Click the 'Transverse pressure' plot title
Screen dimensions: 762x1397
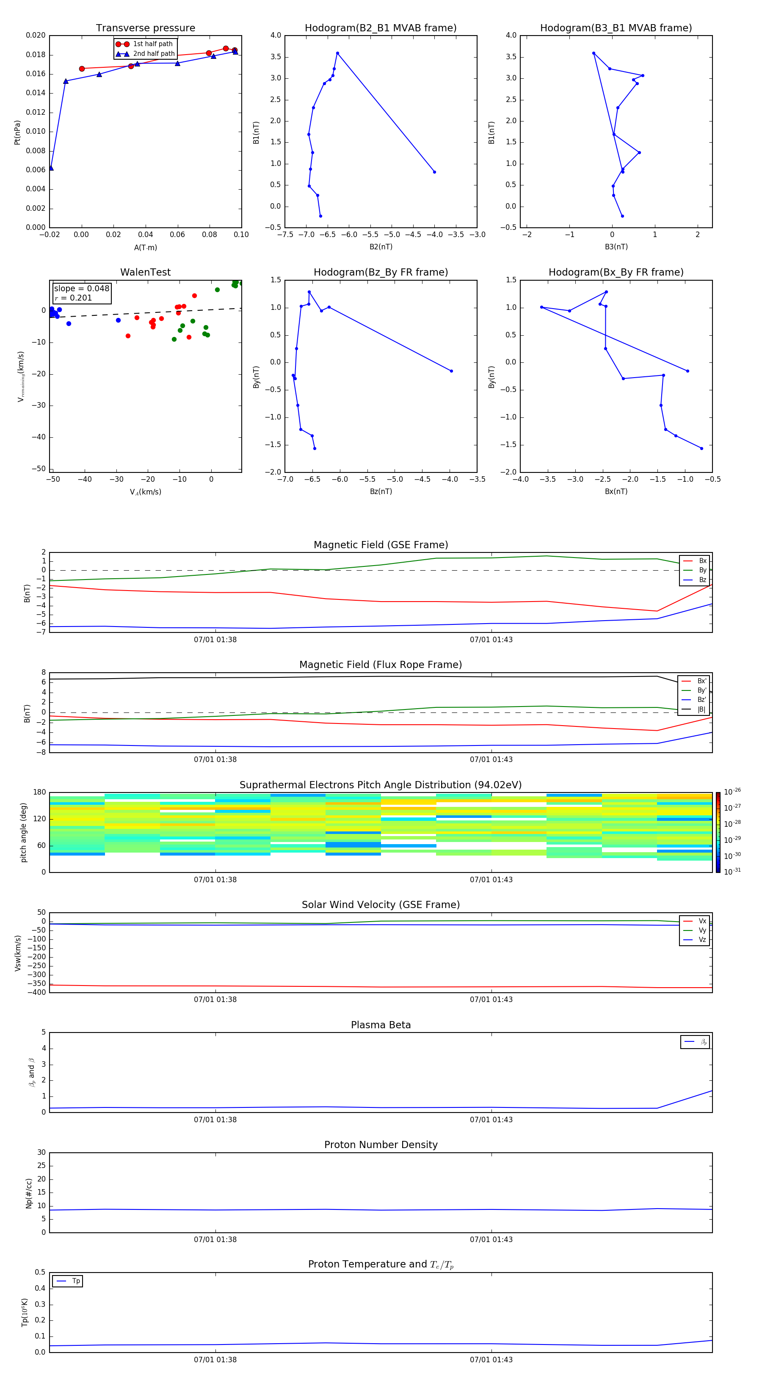[x=145, y=28]
